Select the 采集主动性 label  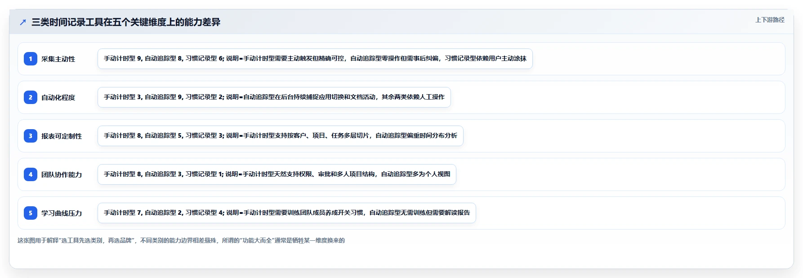click(x=58, y=59)
